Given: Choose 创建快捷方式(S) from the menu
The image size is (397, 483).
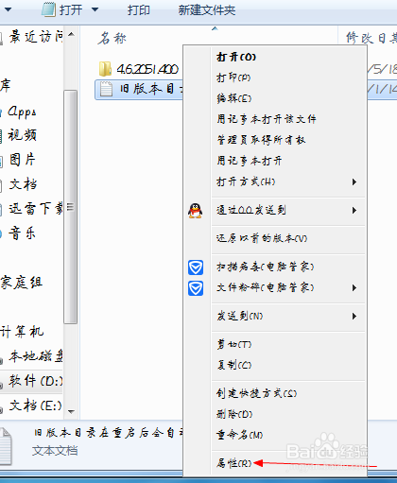Looking at the screenshot, I should (257, 393).
